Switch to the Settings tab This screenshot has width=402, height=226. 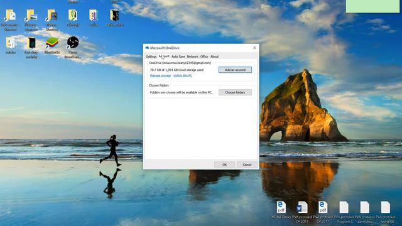pos(151,56)
